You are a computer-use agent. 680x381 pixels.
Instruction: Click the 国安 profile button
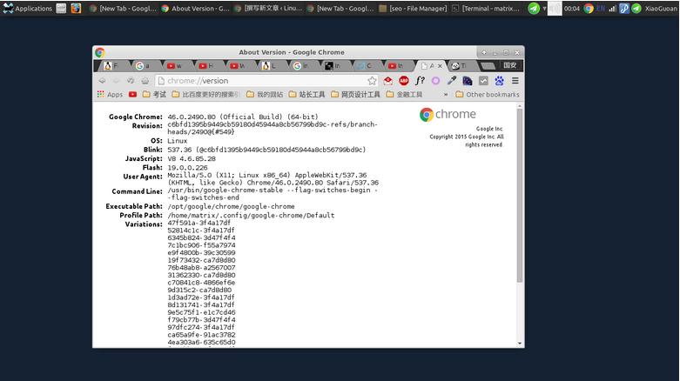(510, 65)
